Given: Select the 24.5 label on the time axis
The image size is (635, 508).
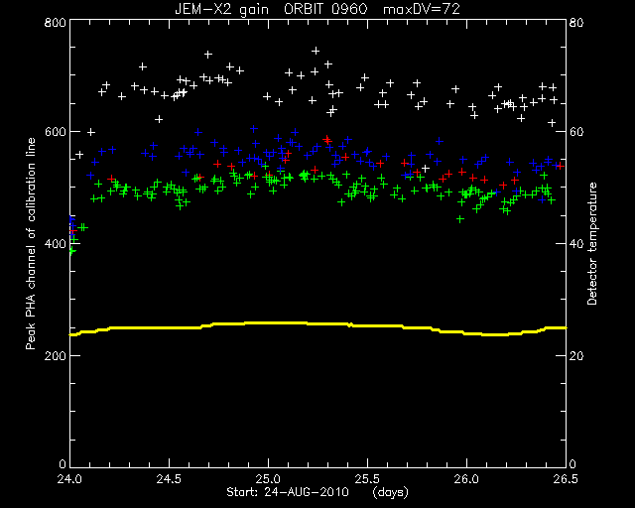Looking at the screenshot, I should click(x=169, y=479).
